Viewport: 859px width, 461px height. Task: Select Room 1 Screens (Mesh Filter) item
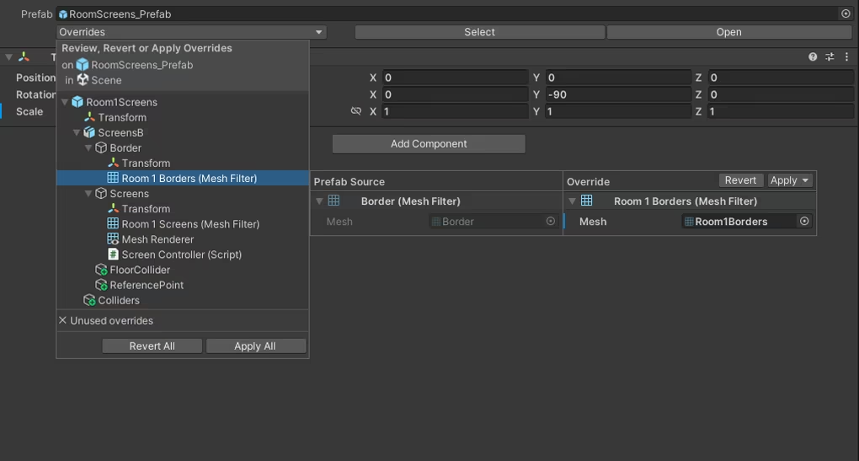[183, 224]
